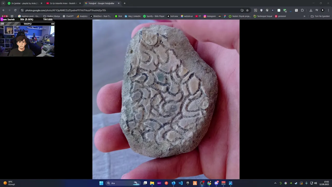Screen dimensions: 332x187
Task: Open the NEXT app in the taskbar
Action: point(159,183)
